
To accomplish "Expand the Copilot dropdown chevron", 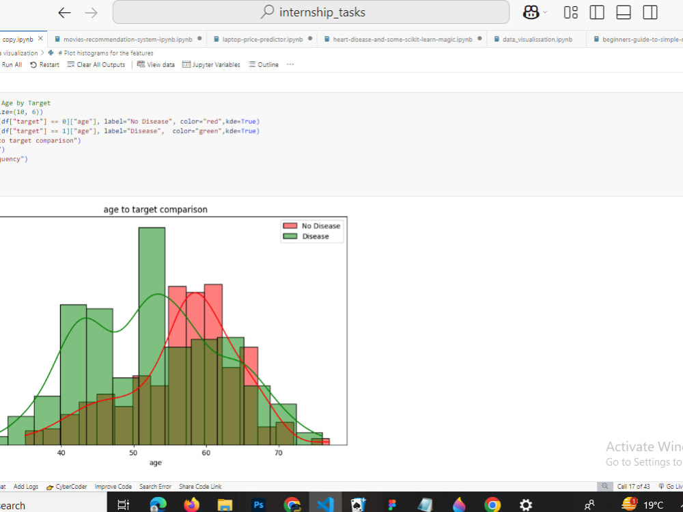I will [x=545, y=13].
